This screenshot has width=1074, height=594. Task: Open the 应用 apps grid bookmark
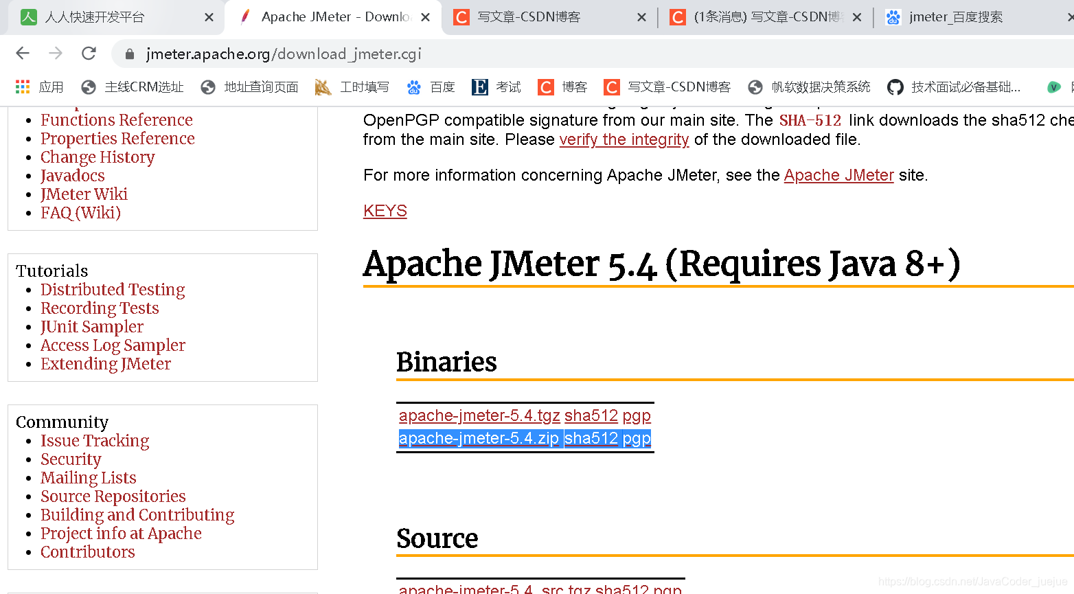click(x=40, y=87)
